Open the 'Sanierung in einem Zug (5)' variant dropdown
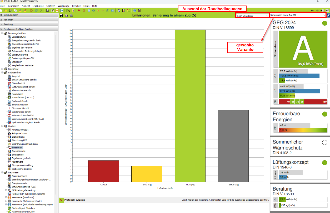330x213 pixels. click(x=298, y=15)
